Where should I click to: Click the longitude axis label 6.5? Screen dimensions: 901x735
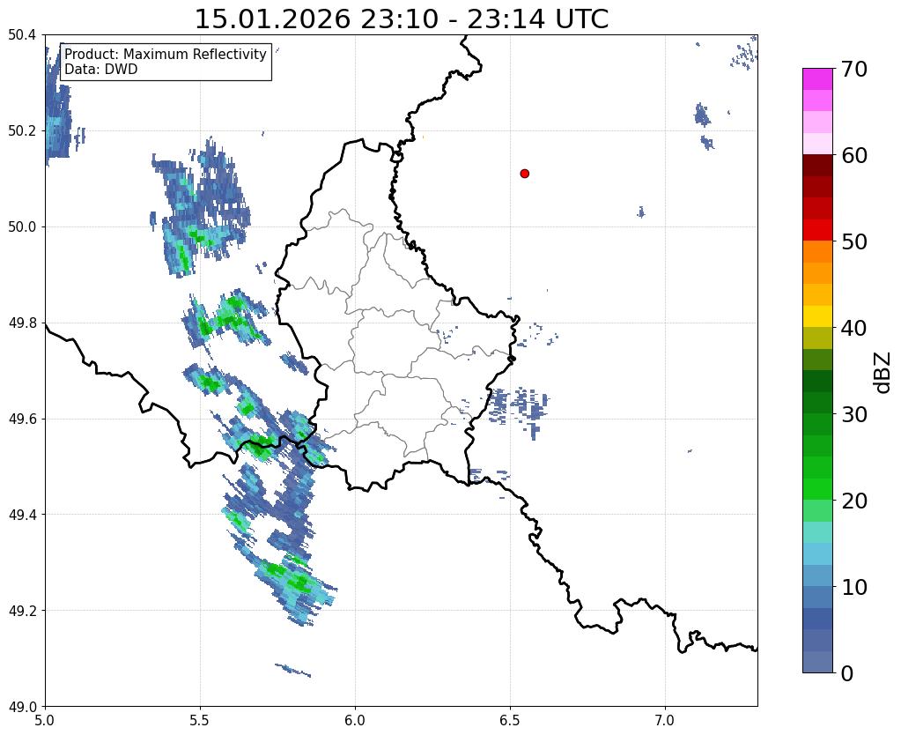coord(510,720)
